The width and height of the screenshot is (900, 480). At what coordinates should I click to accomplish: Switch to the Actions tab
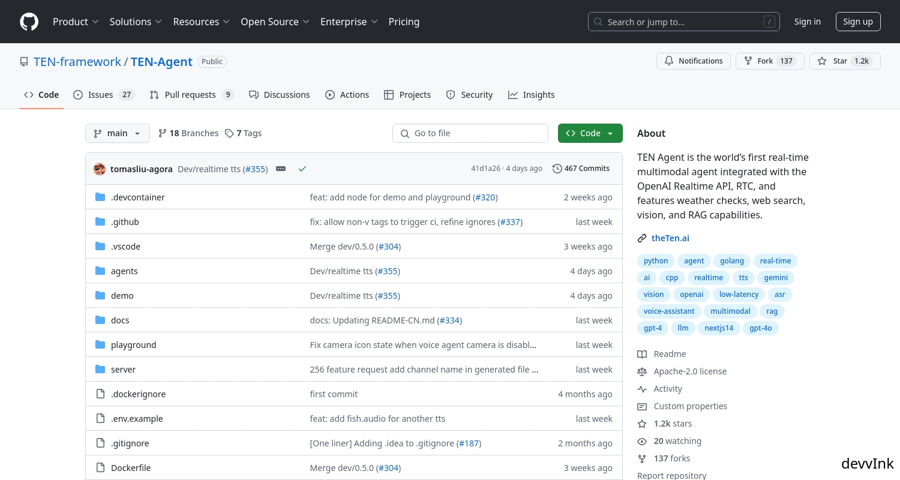(347, 95)
